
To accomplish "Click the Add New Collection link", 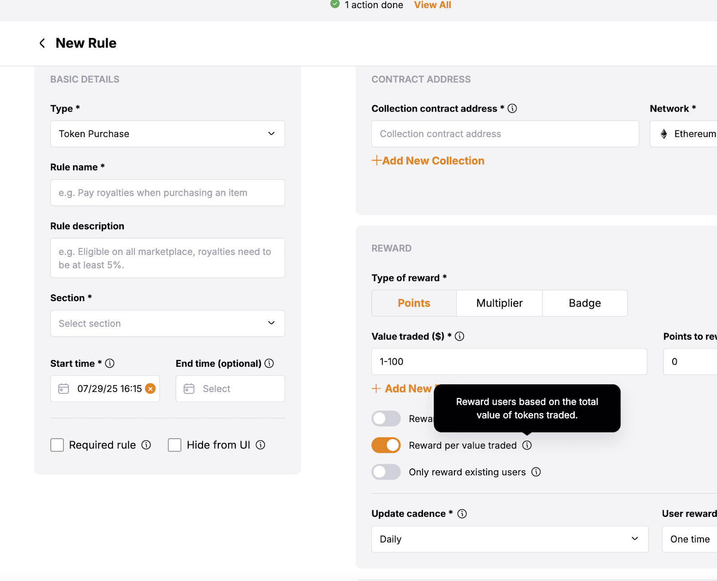I will click(x=428, y=161).
